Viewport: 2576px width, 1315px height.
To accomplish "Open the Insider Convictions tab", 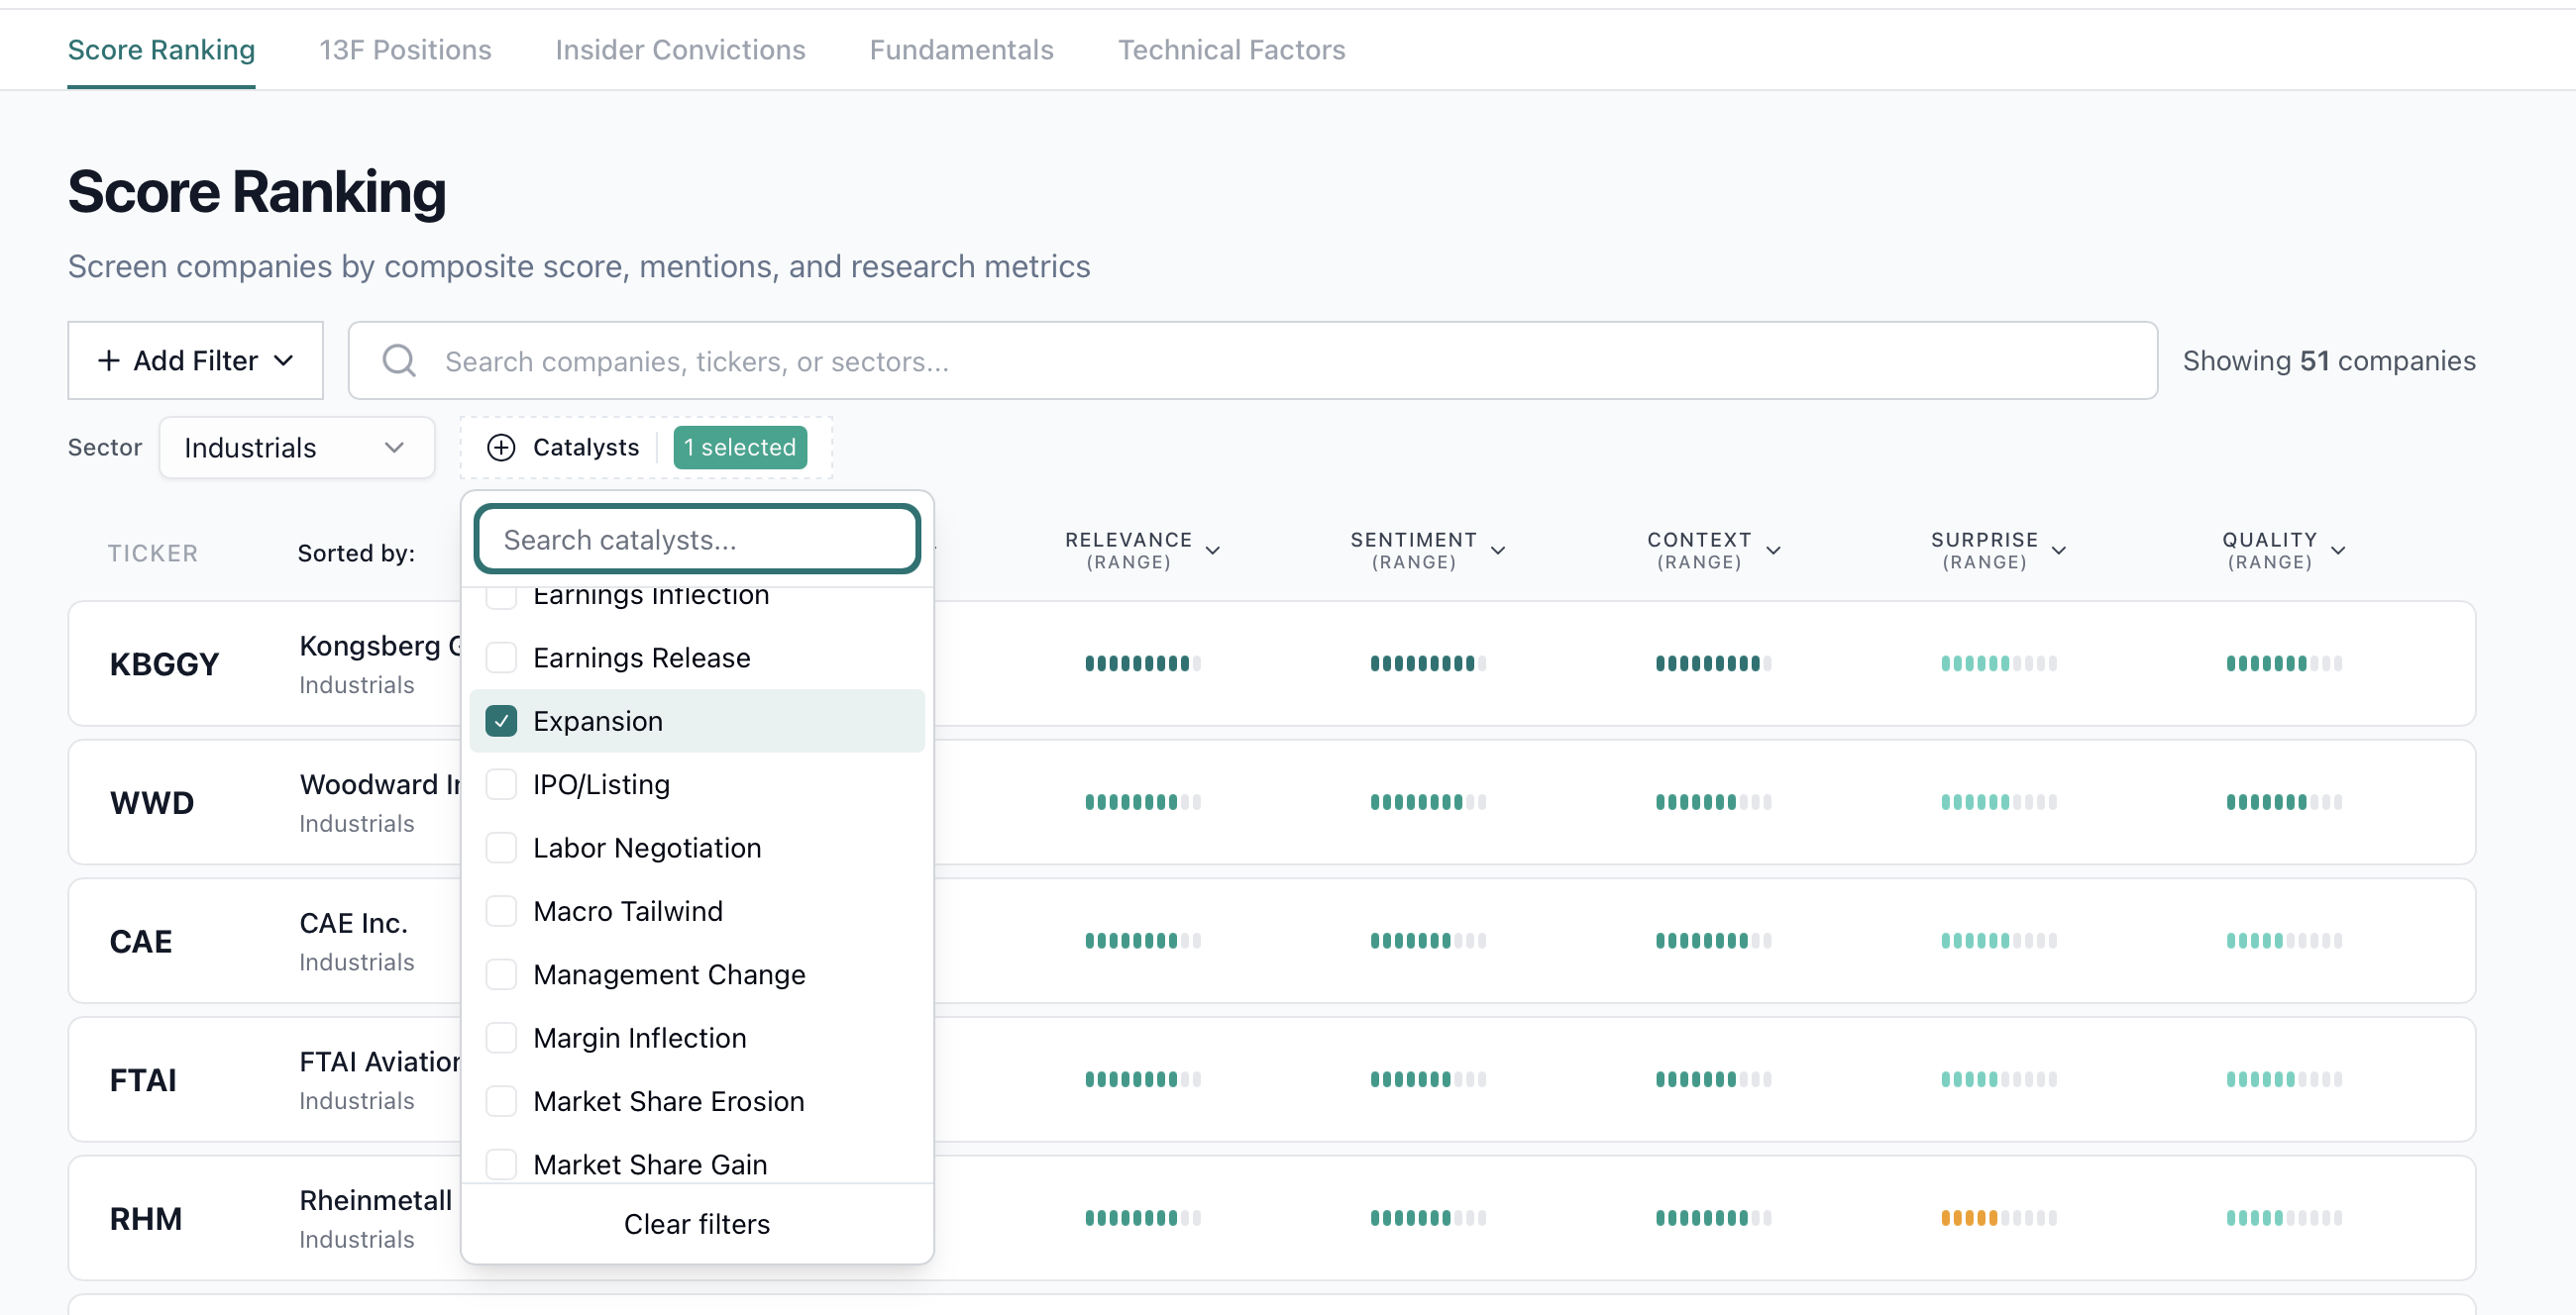I will click(x=680, y=50).
